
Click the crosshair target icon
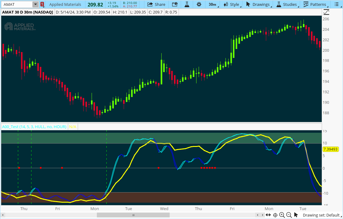pyautogui.click(x=275, y=215)
